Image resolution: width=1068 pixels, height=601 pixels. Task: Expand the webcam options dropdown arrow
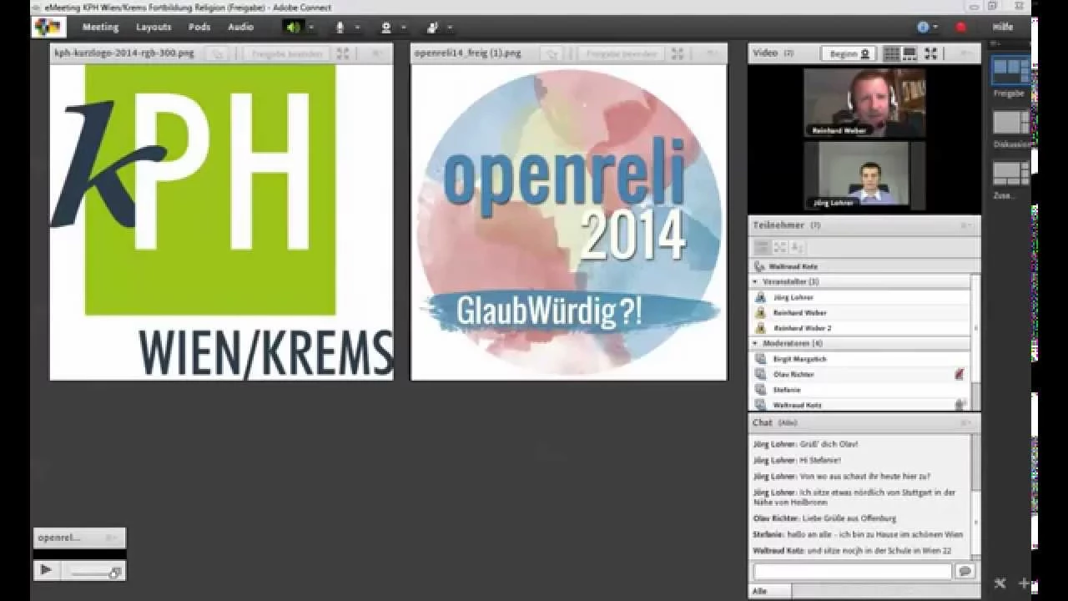[403, 28]
